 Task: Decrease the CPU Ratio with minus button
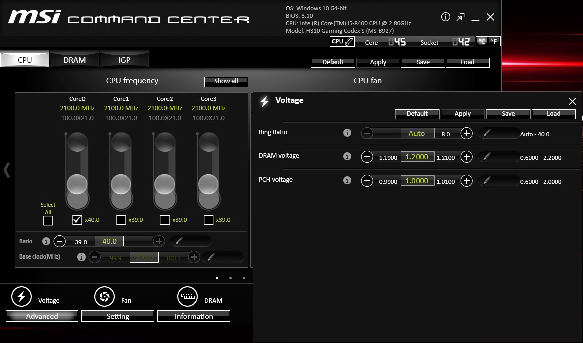click(59, 241)
